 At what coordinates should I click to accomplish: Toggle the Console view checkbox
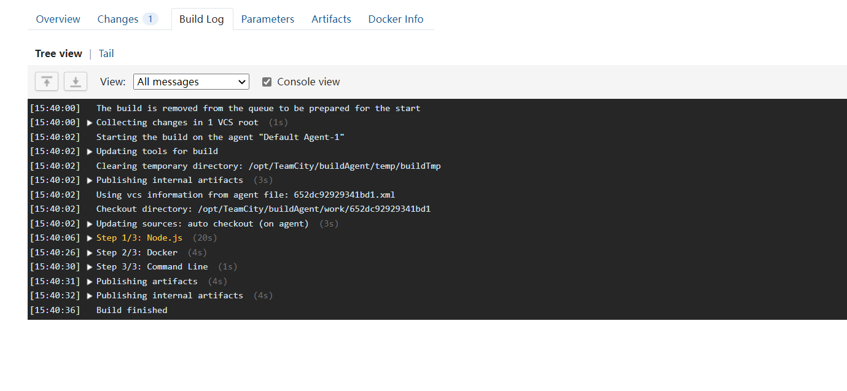267,82
